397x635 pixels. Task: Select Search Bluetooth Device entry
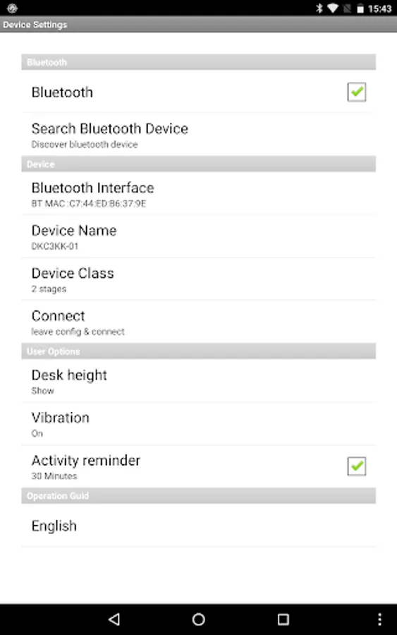(x=198, y=135)
